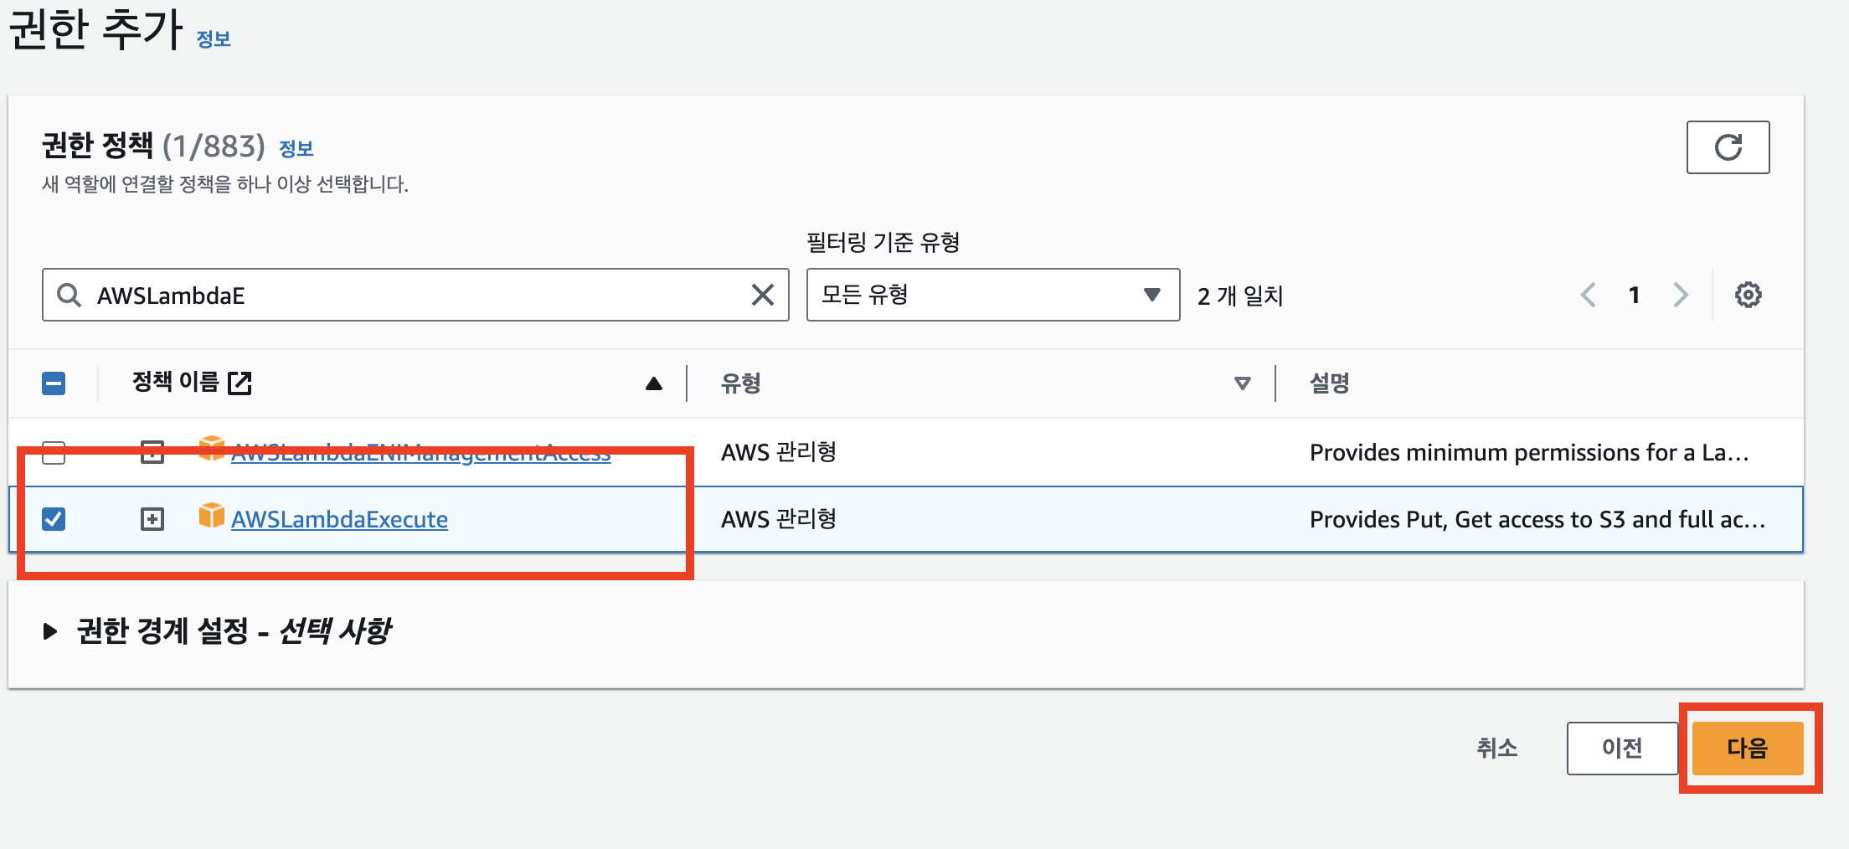Click 'Provides Put, Get access to S3' description
This screenshot has height=849, width=1849.
tap(1537, 519)
